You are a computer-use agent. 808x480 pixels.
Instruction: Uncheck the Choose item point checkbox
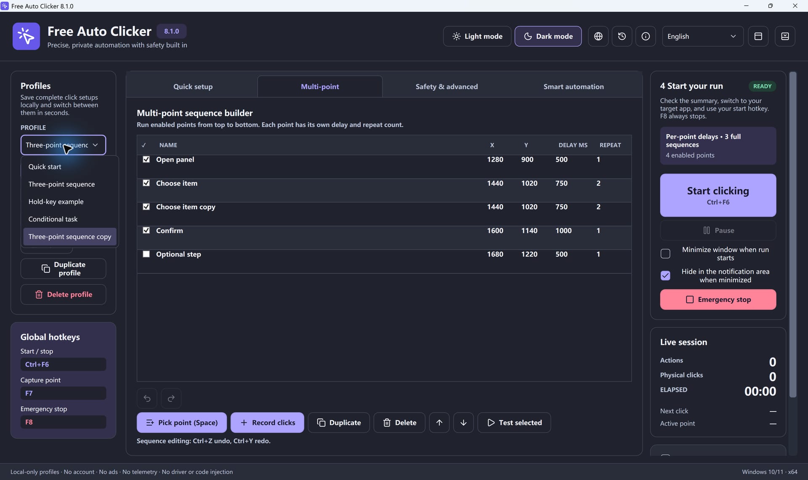[x=146, y=183]
